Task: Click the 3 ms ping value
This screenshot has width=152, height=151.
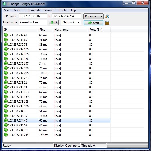Action: click(42, 64)
